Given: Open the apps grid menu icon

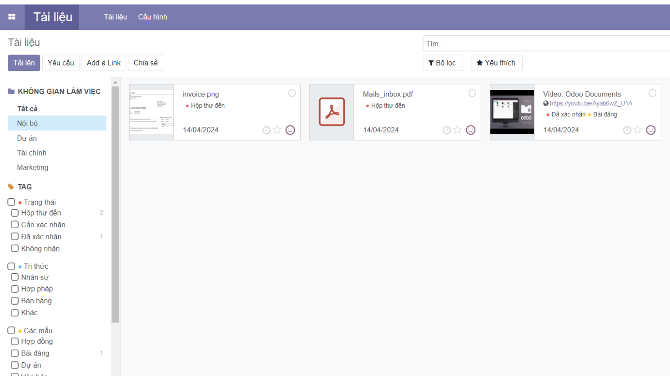Looking at the screenshot, I should tap(12, 17).
